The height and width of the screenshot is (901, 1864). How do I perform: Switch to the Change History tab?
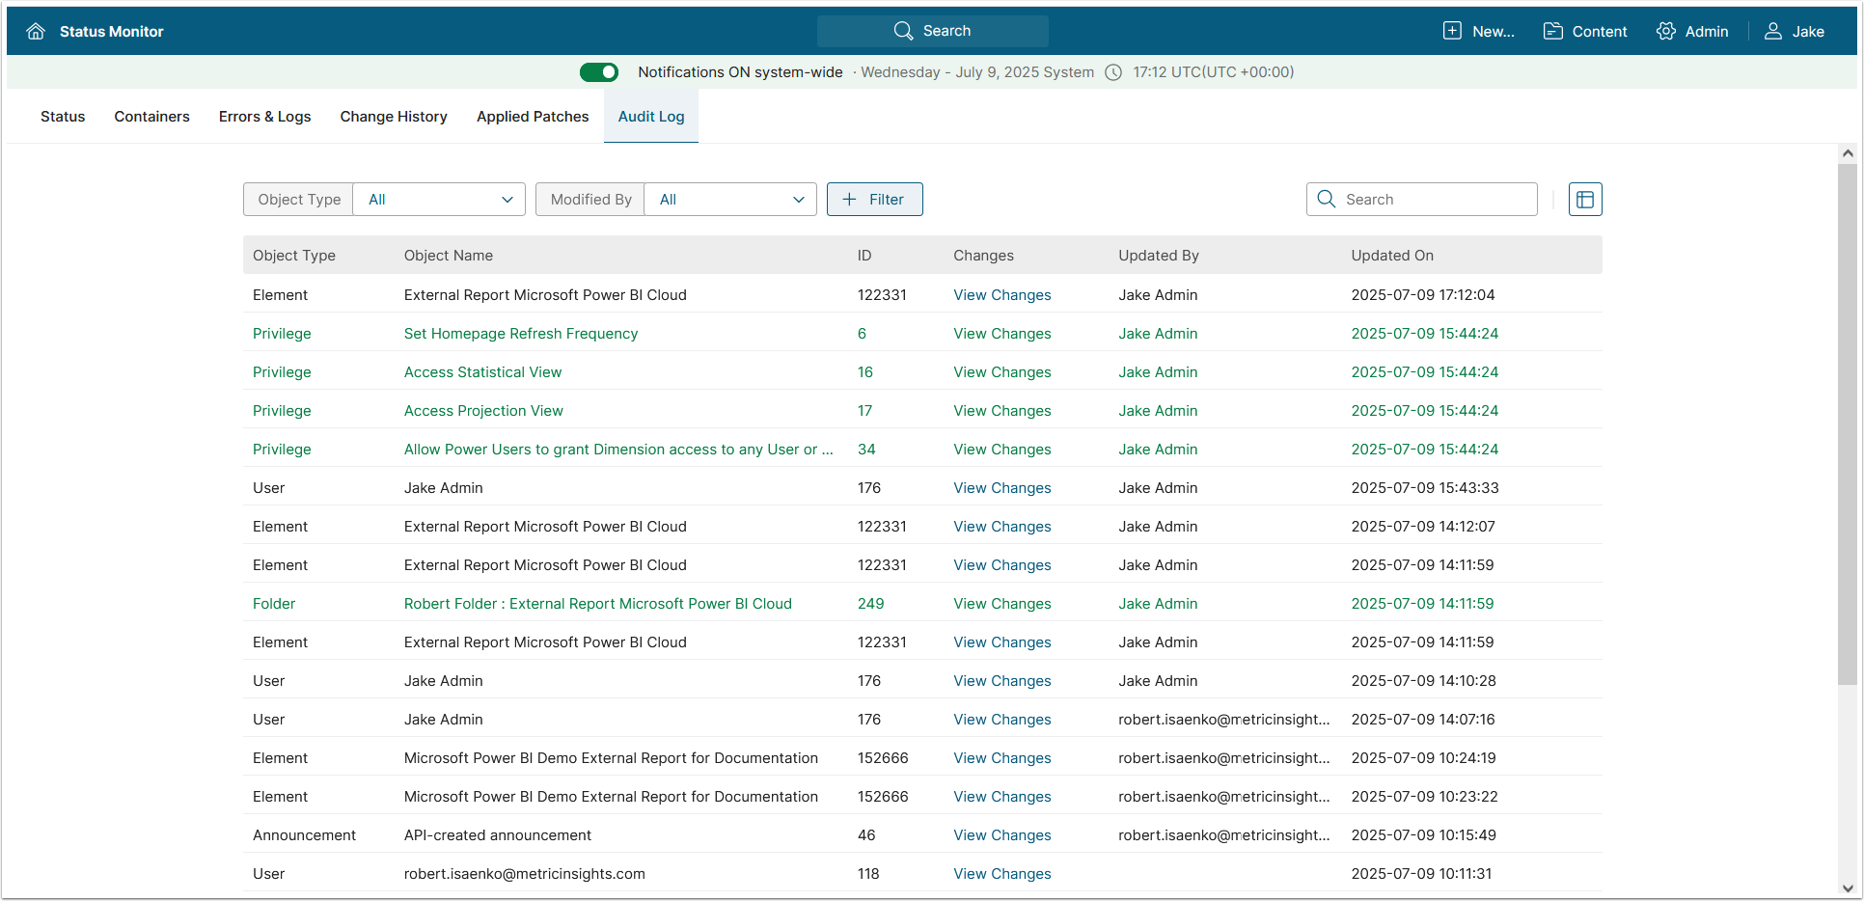click(394, 117)
